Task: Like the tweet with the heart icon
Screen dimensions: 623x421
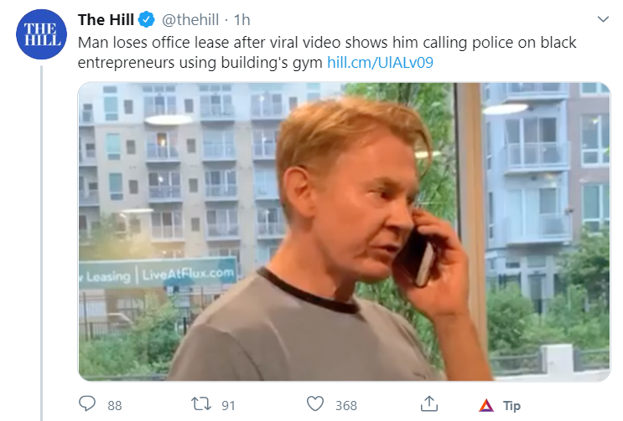Action: (x=315, y=404)
